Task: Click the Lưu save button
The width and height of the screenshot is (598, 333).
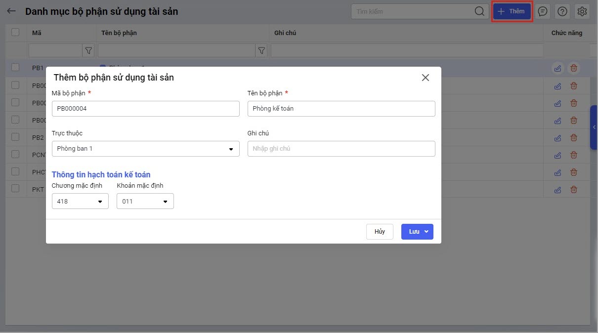Action: (414, 232)
